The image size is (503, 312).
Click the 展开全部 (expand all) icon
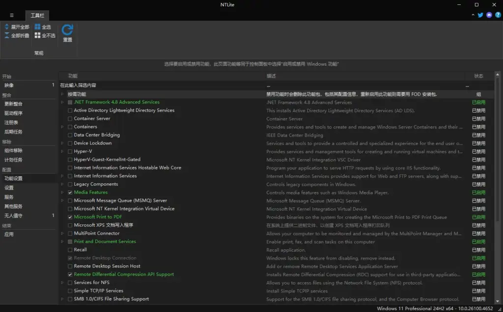point(7,27)
